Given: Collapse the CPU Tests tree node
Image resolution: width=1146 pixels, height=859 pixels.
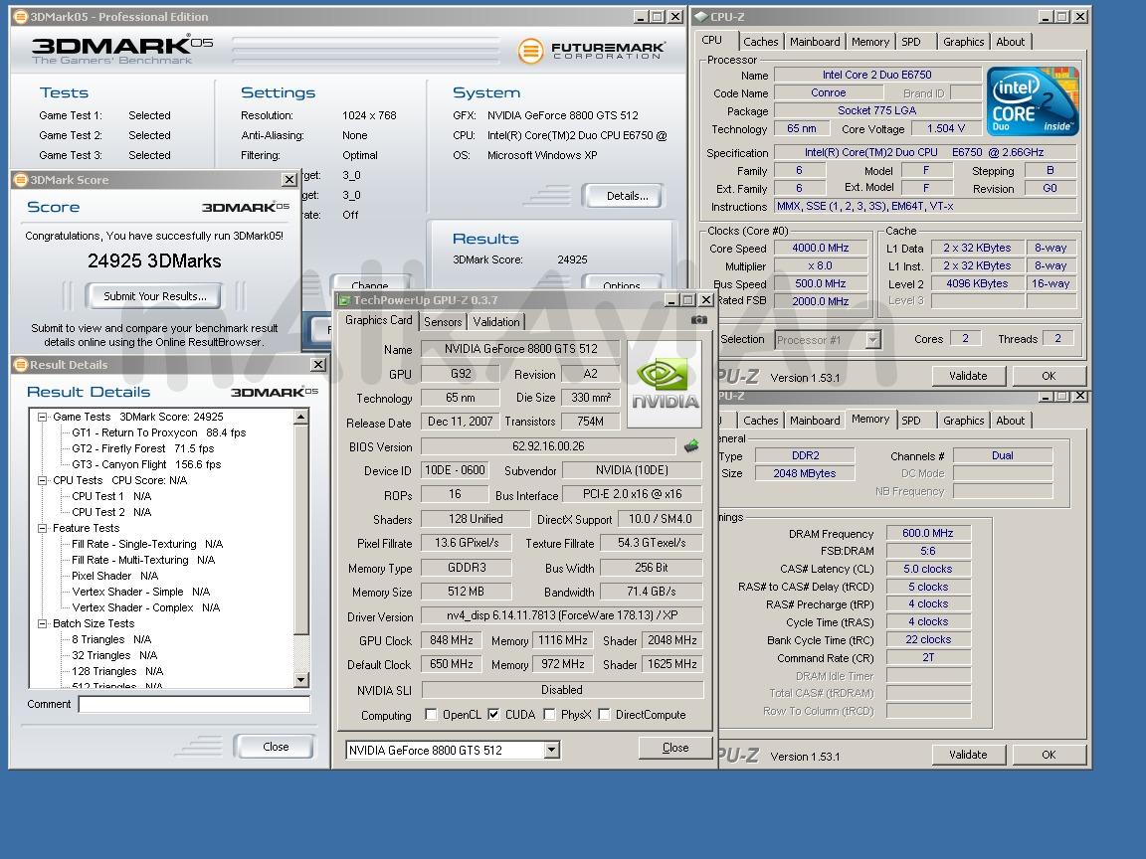Looking at the screenshot, I should click(43, 480).
